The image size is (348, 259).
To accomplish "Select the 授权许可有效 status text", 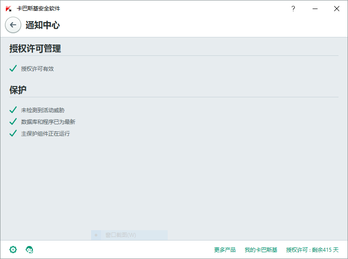I will pos(37,69).
